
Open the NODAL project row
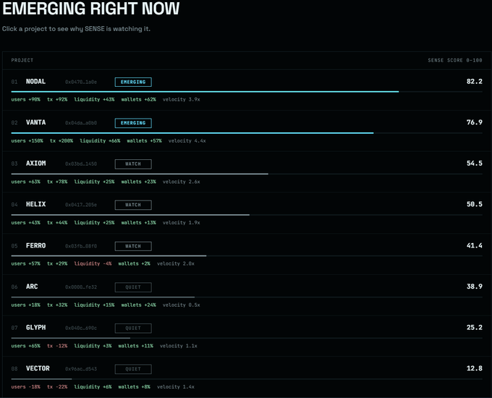click(247, 90)
